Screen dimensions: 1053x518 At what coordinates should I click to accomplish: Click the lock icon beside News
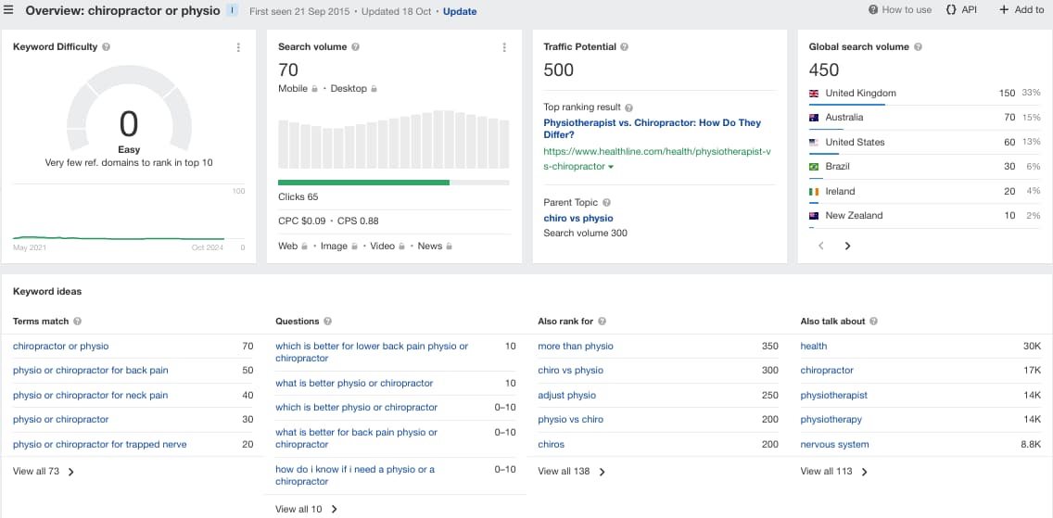click(449, 246)
